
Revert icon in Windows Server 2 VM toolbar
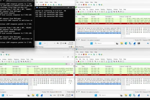[96, 54]
